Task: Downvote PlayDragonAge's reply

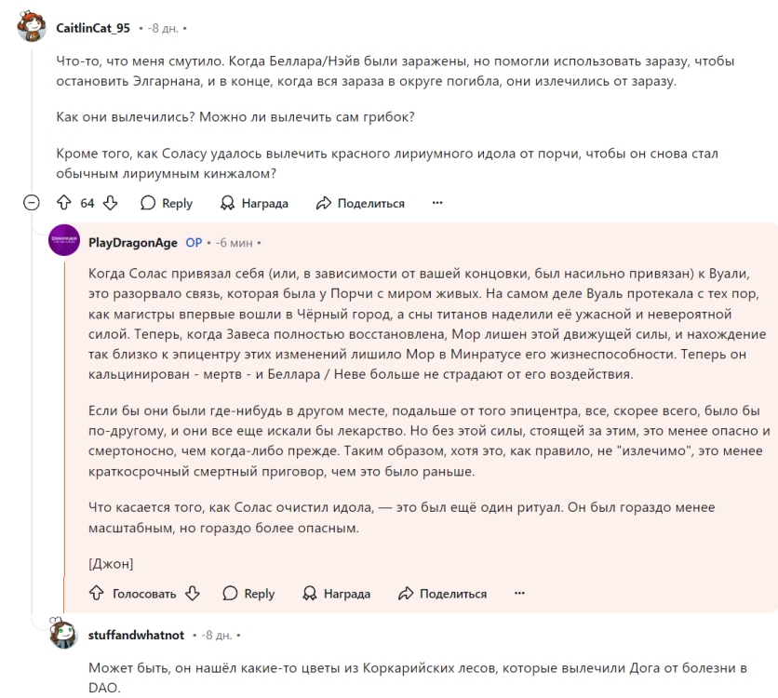Action: tap(193, 593)
